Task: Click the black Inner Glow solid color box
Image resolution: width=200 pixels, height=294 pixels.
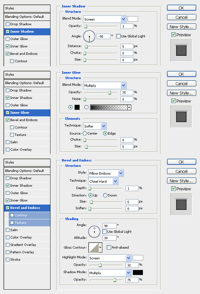Action: coord(77,107)
